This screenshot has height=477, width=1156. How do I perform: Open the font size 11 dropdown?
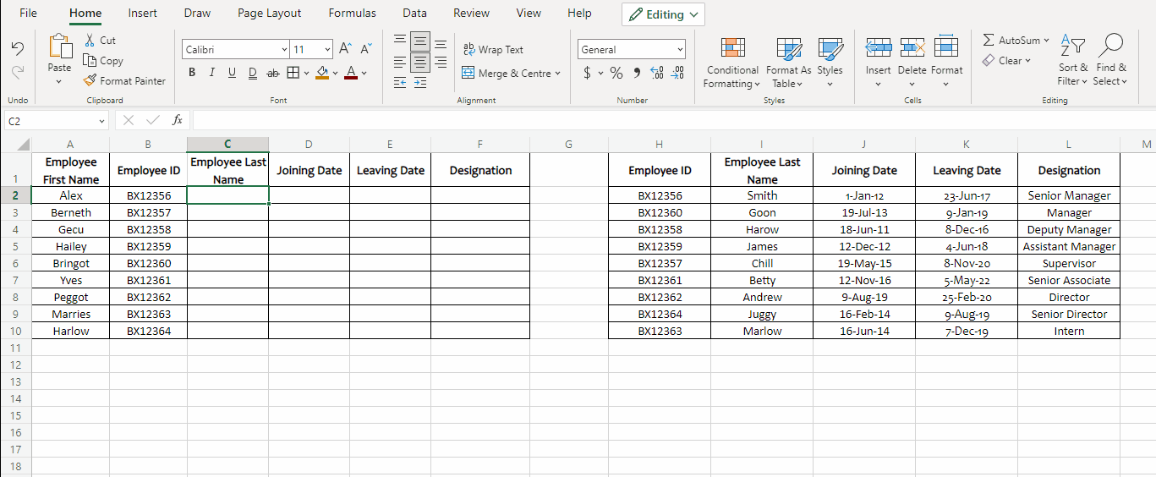pyautogui.click(x=327, y=50)
